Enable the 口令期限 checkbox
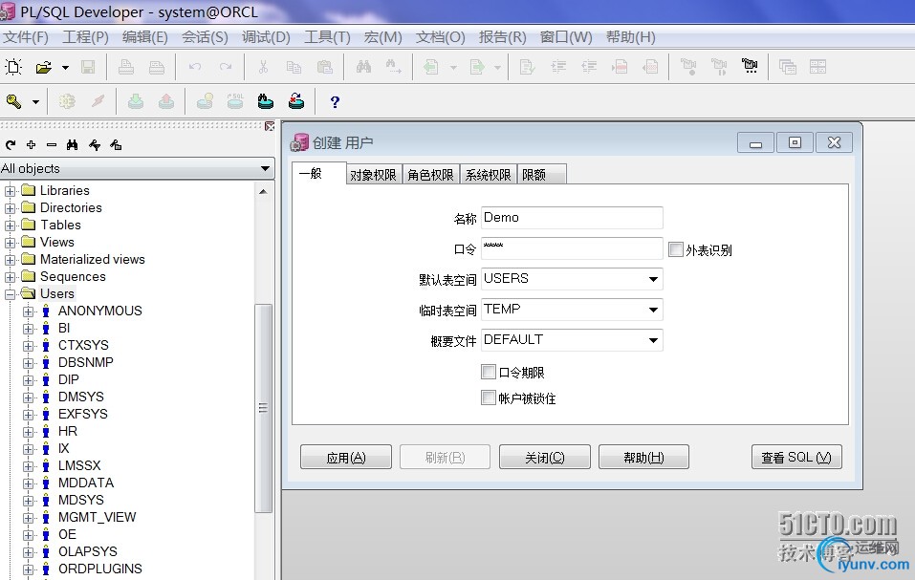The height and width of the screenshot is (580, 915). [x=488, y=372]
